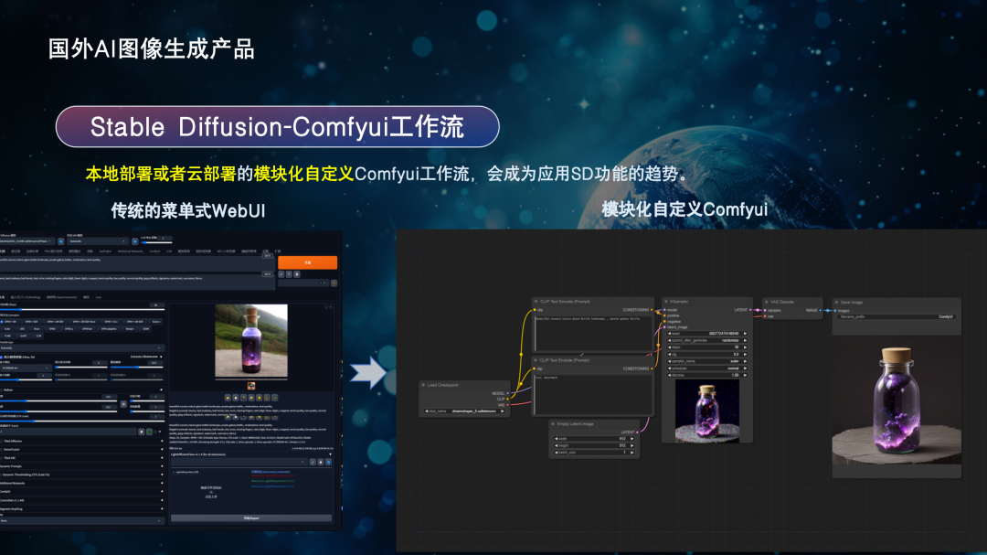This screenshot has width=987, height=555.
Task: Enable the DemoFusion checkbox
Action: [1, 449]
